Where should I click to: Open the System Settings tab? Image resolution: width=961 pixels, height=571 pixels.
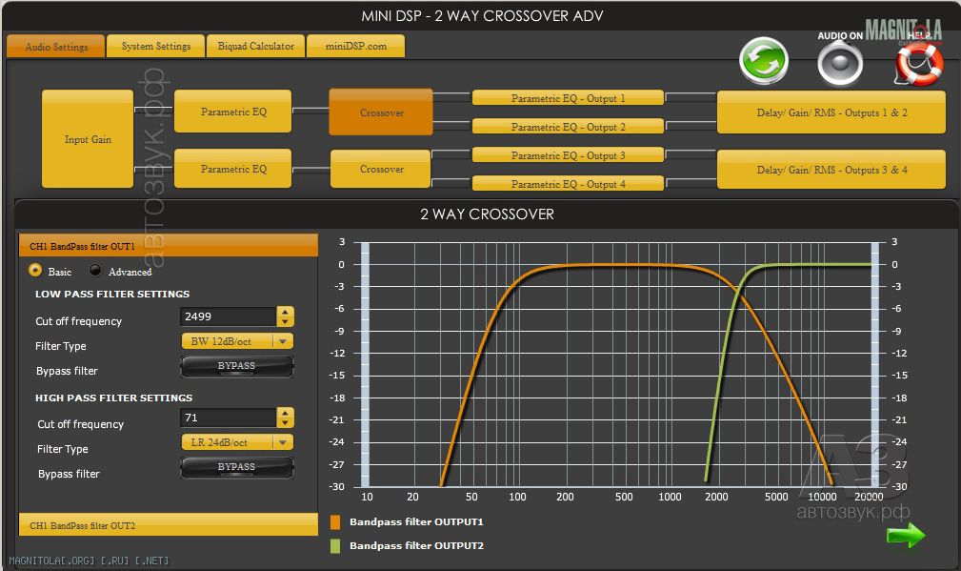coord(155,46)
